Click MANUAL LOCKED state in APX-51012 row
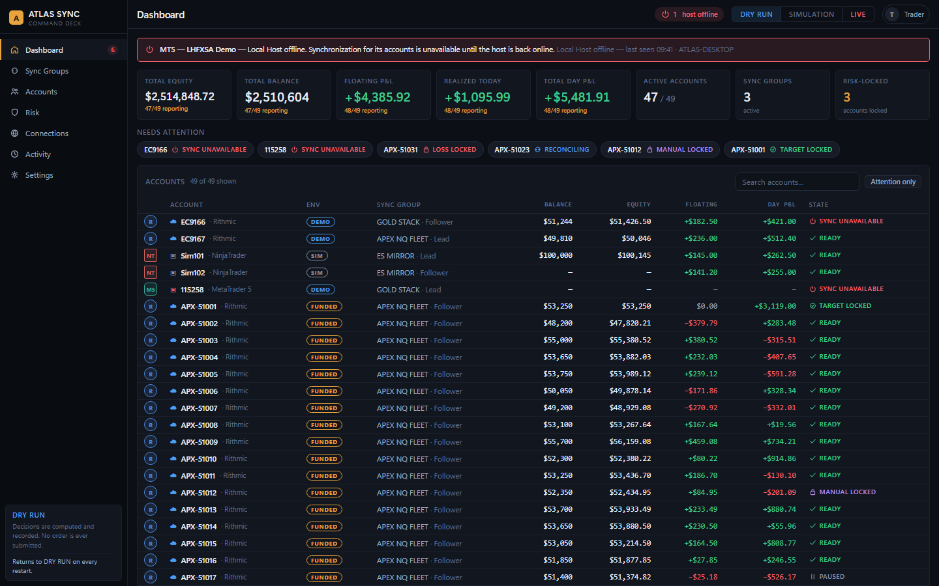Screen dimensions: 939x586 (x=842, y=492)
